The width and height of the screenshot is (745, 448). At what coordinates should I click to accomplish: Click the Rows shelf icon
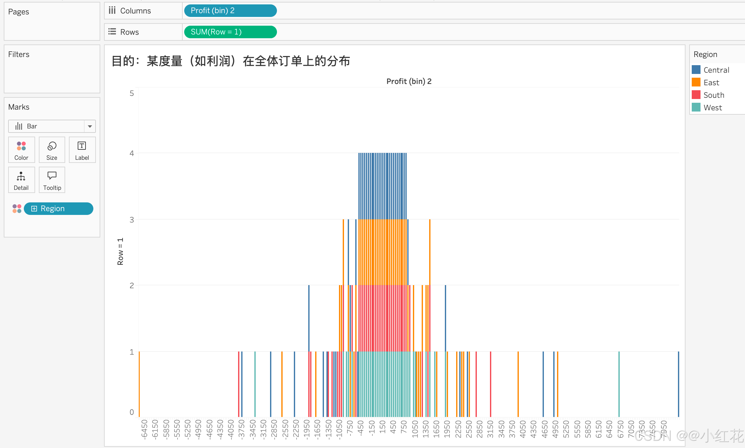[x=112, y=32]
